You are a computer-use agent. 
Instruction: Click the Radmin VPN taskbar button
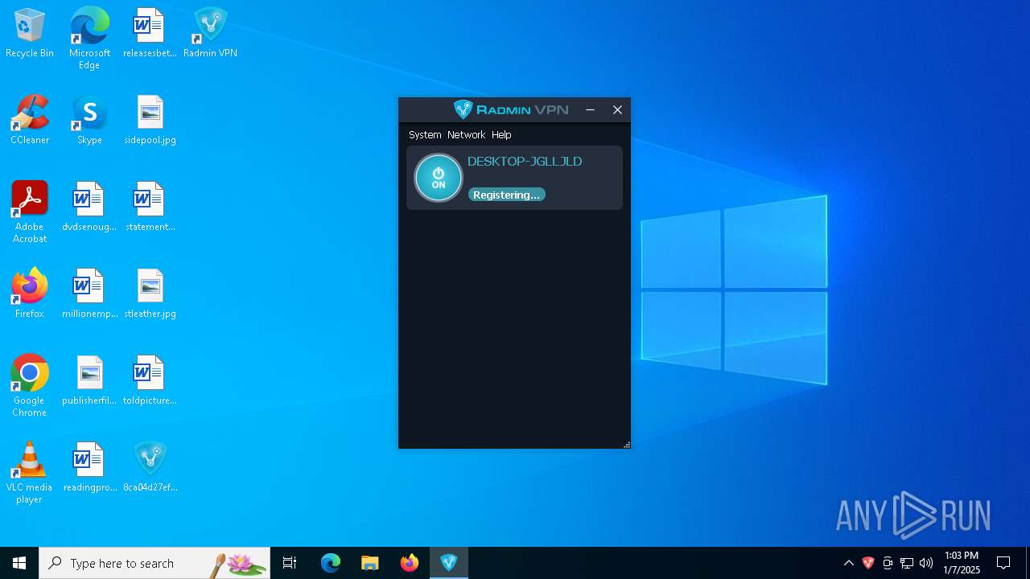tap(449, 563)
